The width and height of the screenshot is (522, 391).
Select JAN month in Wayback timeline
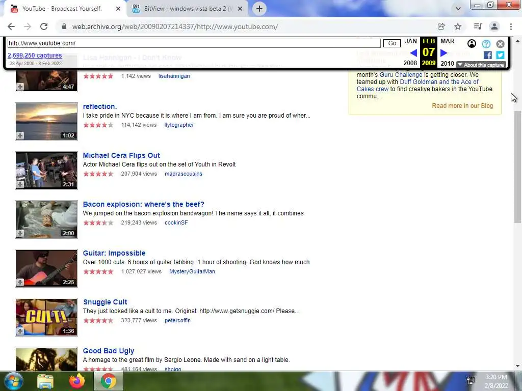(411, 41)
